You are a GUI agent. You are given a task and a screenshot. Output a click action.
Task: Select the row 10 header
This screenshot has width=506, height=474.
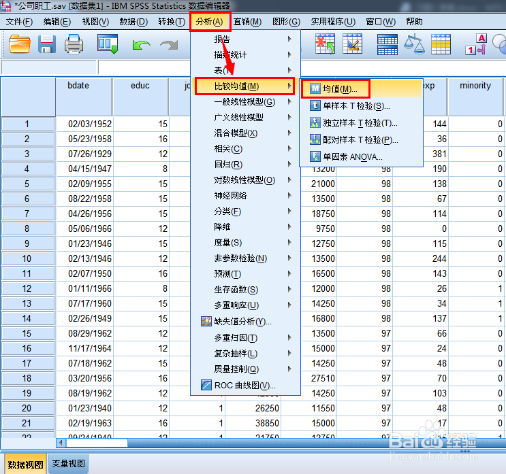point(28,258)
